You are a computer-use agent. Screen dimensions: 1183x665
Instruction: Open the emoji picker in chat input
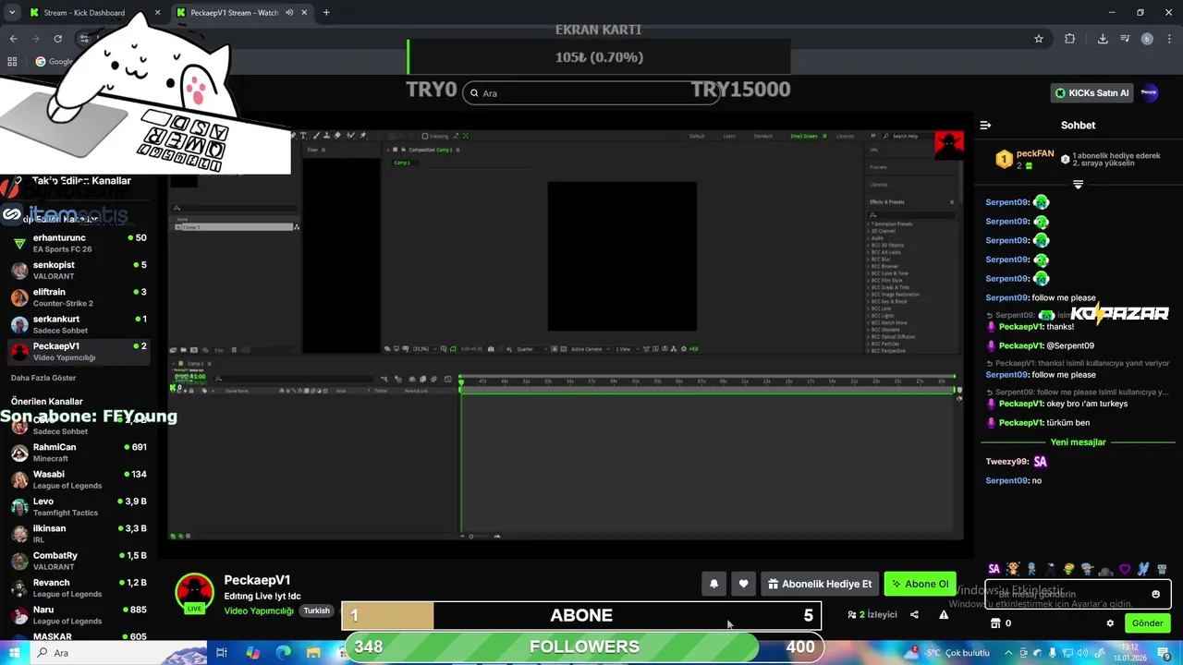(1155, 594)
